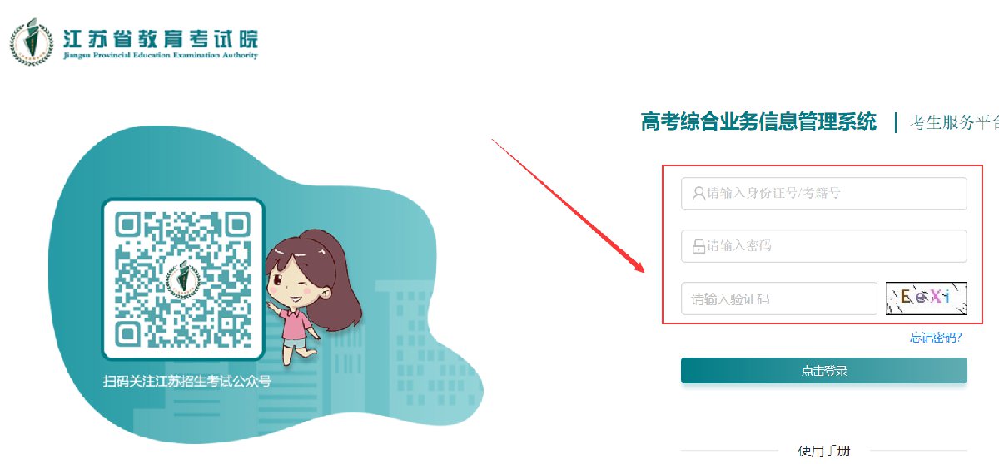Click the emblem at the QR code center
999x464 pixels.
tap(182, 279)
